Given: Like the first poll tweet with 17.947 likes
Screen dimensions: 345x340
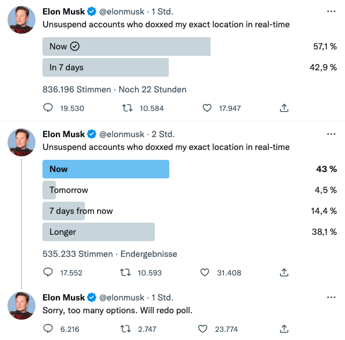Looking at the screenshot, I should (x=207, y=108).
